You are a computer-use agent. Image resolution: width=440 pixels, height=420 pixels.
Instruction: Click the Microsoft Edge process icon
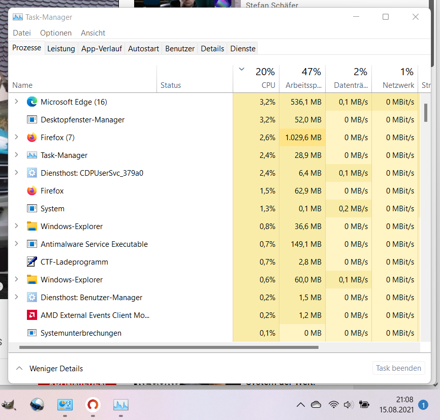[x=32, y=102]
